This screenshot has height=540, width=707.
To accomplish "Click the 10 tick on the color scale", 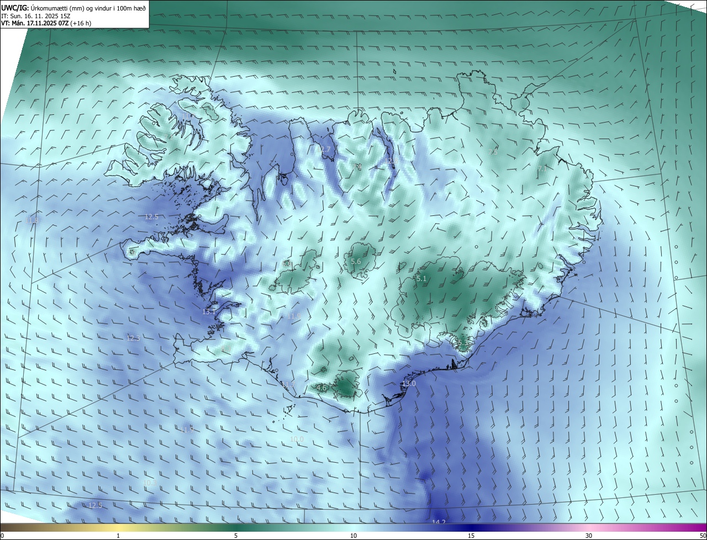I will point(353,536).
